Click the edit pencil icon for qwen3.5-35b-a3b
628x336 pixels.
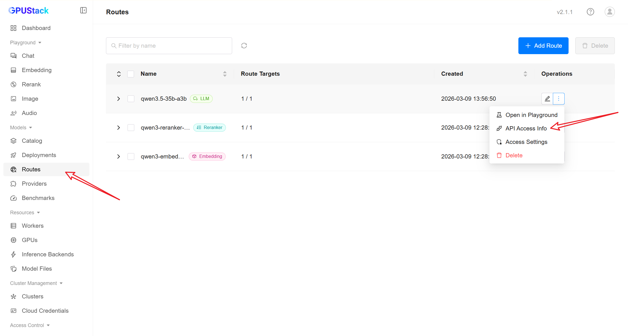pyautogui.click(x=547, y=99)
